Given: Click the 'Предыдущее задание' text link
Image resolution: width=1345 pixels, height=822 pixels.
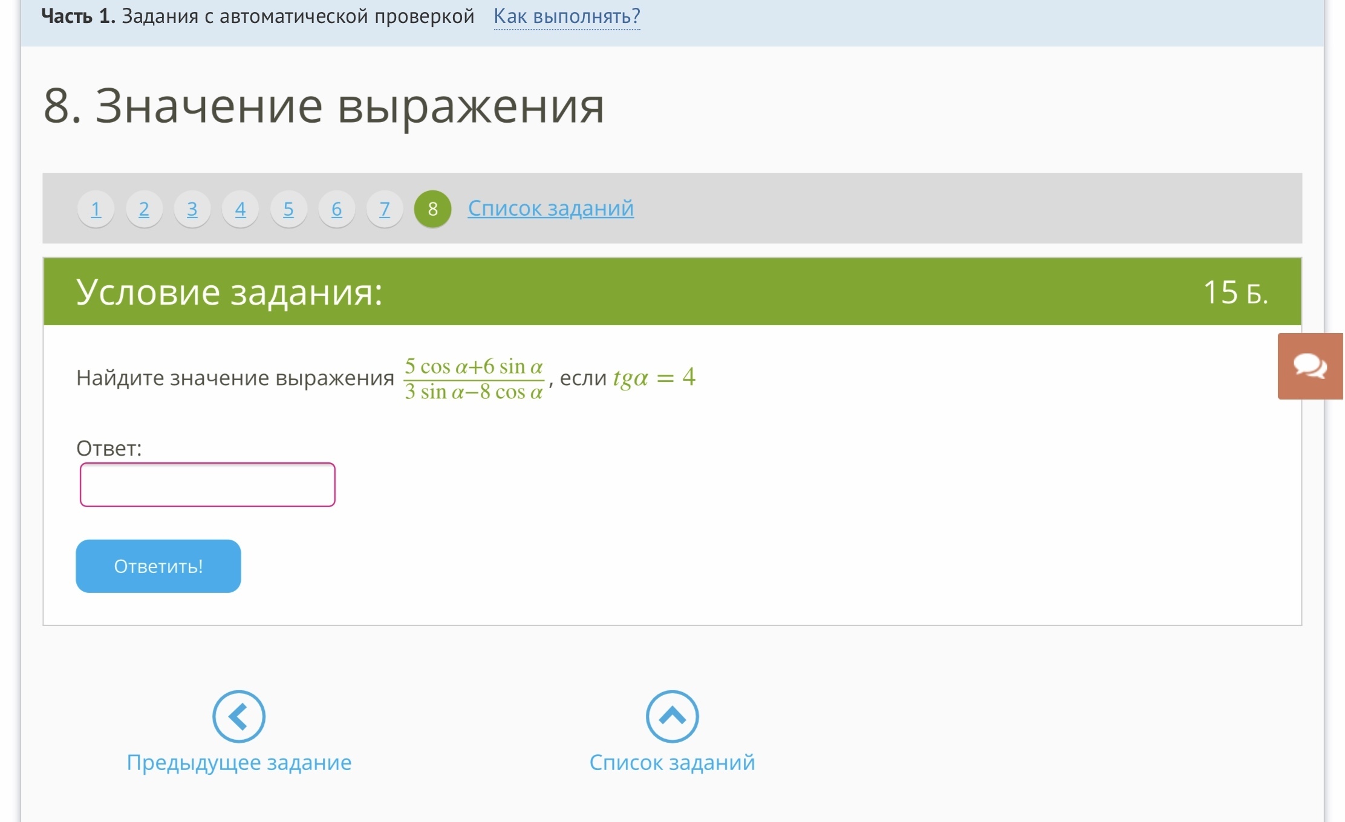Looking at the screenshot, I should (x=239, y=763).
